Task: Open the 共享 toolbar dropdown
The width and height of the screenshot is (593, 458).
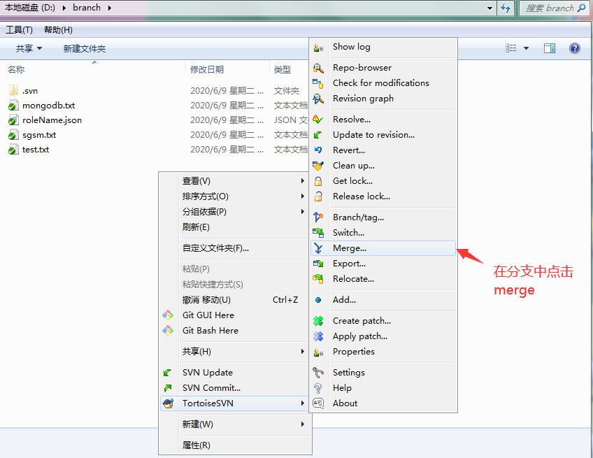Action: [x=29, y=48]
